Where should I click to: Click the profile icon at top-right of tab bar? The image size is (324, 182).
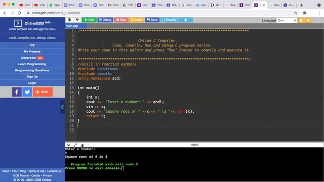click(x=319, y=5)
